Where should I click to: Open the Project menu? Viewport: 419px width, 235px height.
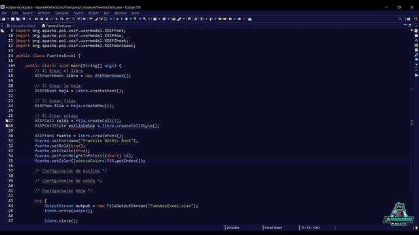[94, 13]
